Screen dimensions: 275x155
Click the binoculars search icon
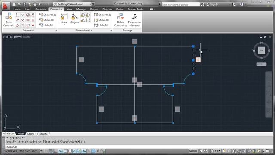[x=202, y=4]
